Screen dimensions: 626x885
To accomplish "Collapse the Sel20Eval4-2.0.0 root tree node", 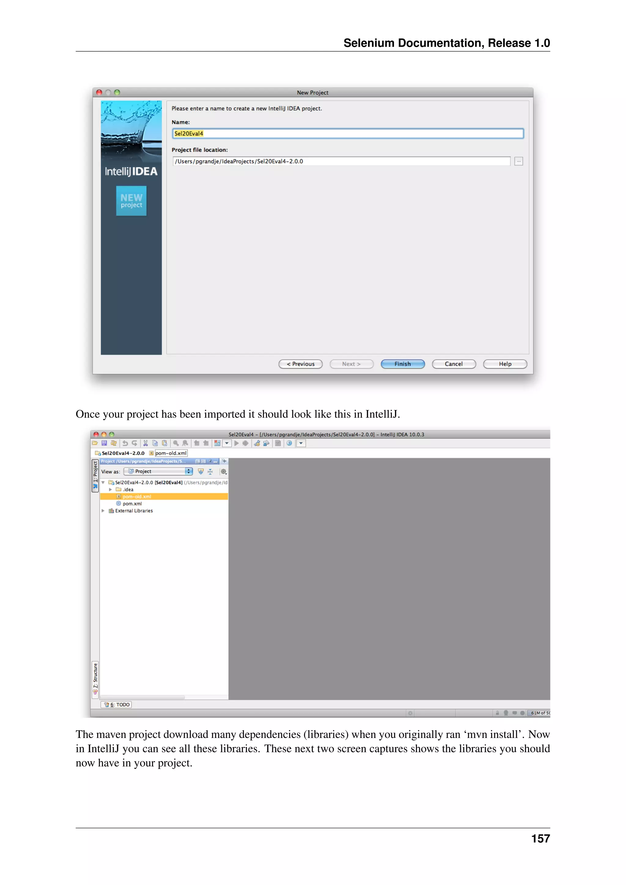I will (103, 483).
